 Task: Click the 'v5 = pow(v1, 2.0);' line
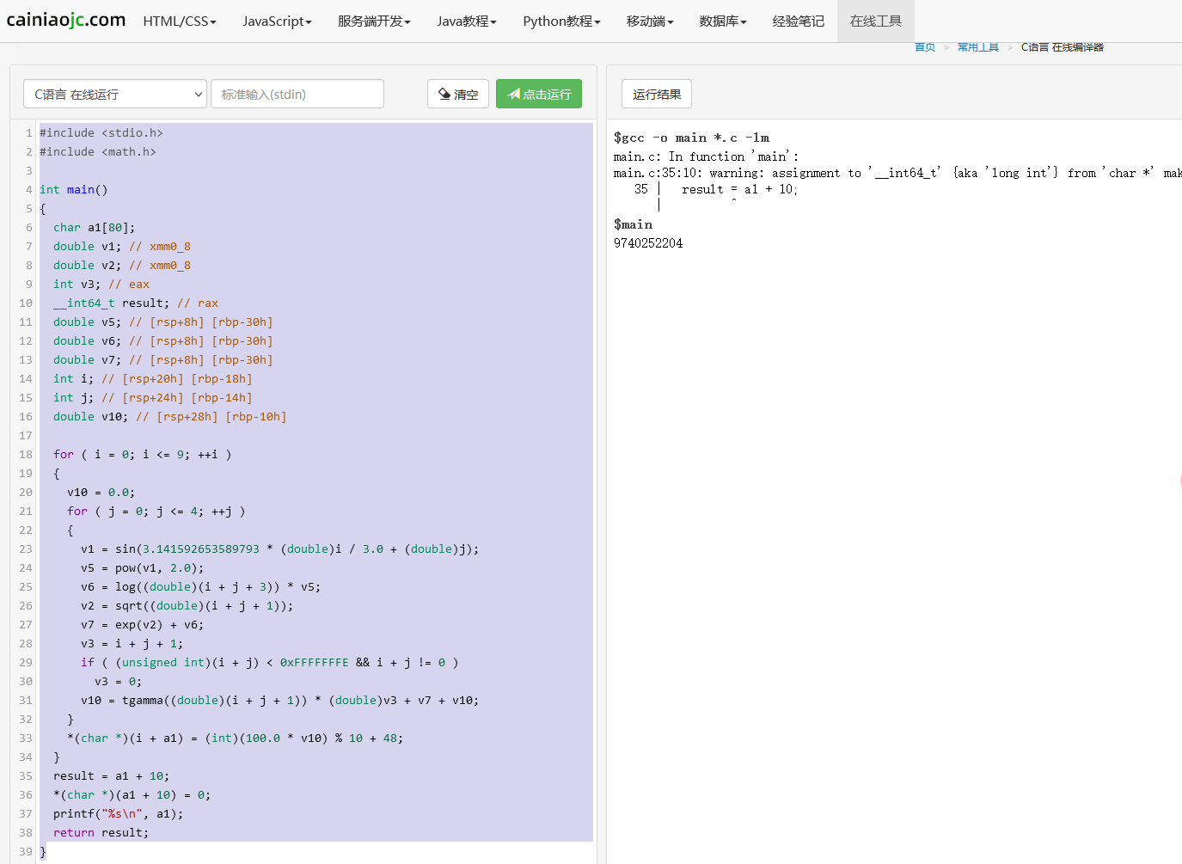(x=143, y=567)
